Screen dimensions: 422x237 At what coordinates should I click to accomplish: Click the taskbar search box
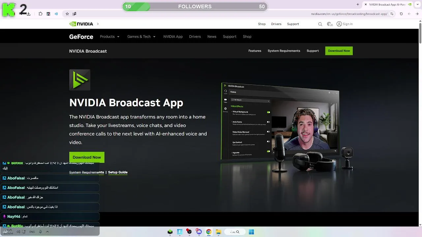234,232
